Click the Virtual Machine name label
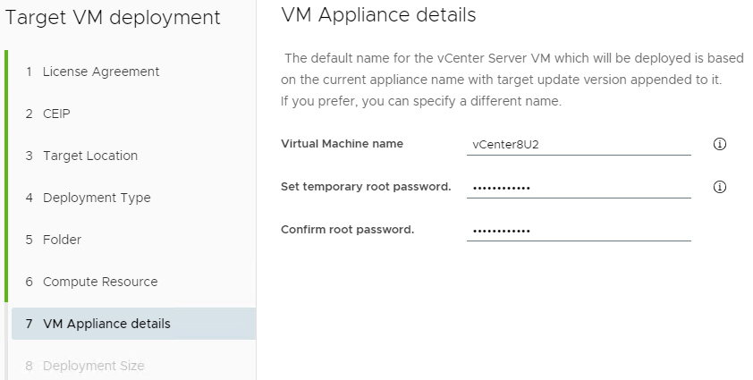Image resolution: width=753 pixels, height=380 pixels. pyautogui.click(x=342, y=144)
